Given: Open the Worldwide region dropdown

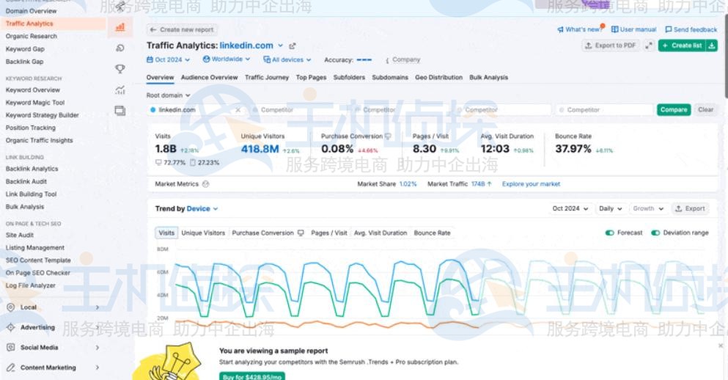Looking at the screenshot, I should (x=227, y=59).
